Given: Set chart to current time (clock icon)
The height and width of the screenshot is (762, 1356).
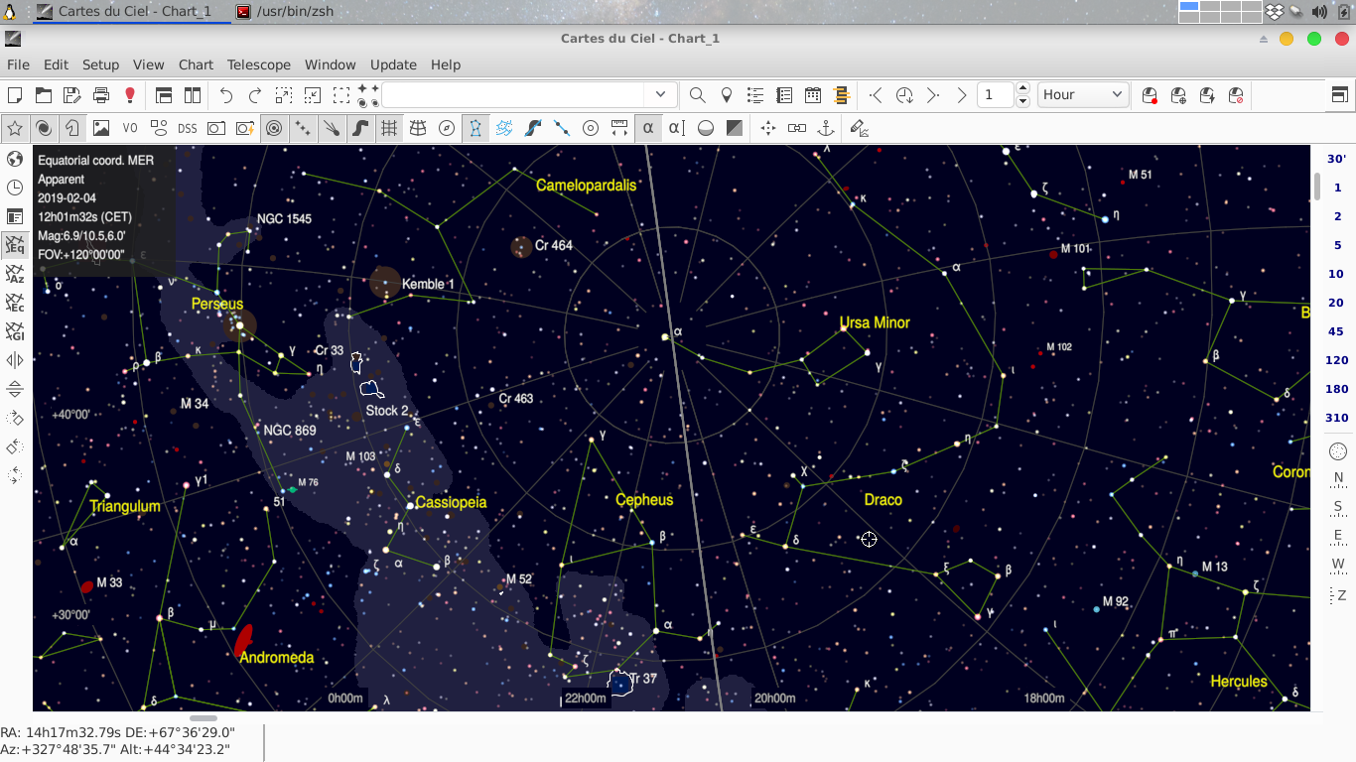Looking at the screenshot, I should point(904,95).
